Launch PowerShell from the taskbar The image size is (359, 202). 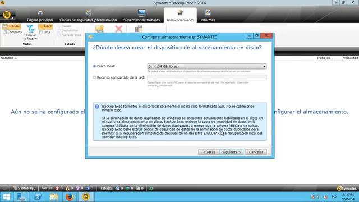click(38, 197)
